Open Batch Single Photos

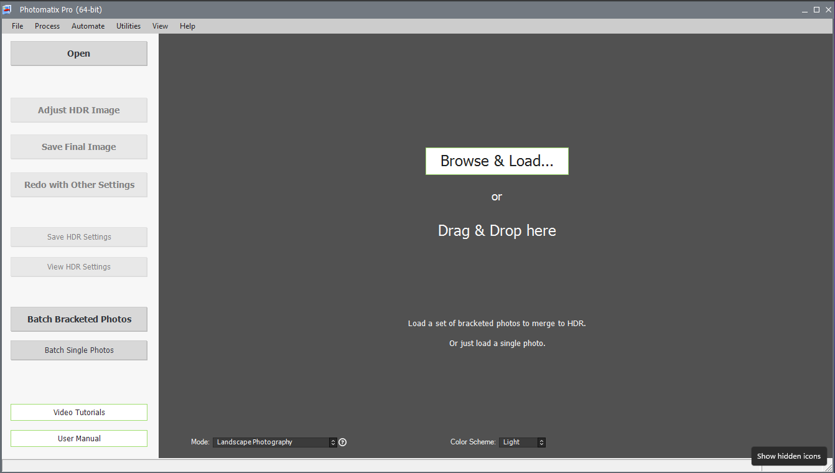pos(79,350)
